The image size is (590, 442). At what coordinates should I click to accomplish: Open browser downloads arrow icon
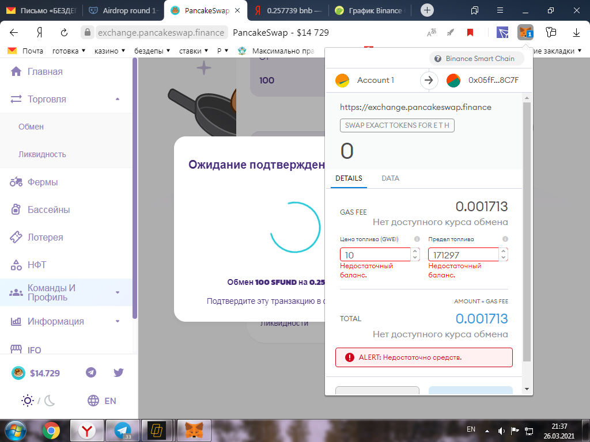(x=576, y=33)
